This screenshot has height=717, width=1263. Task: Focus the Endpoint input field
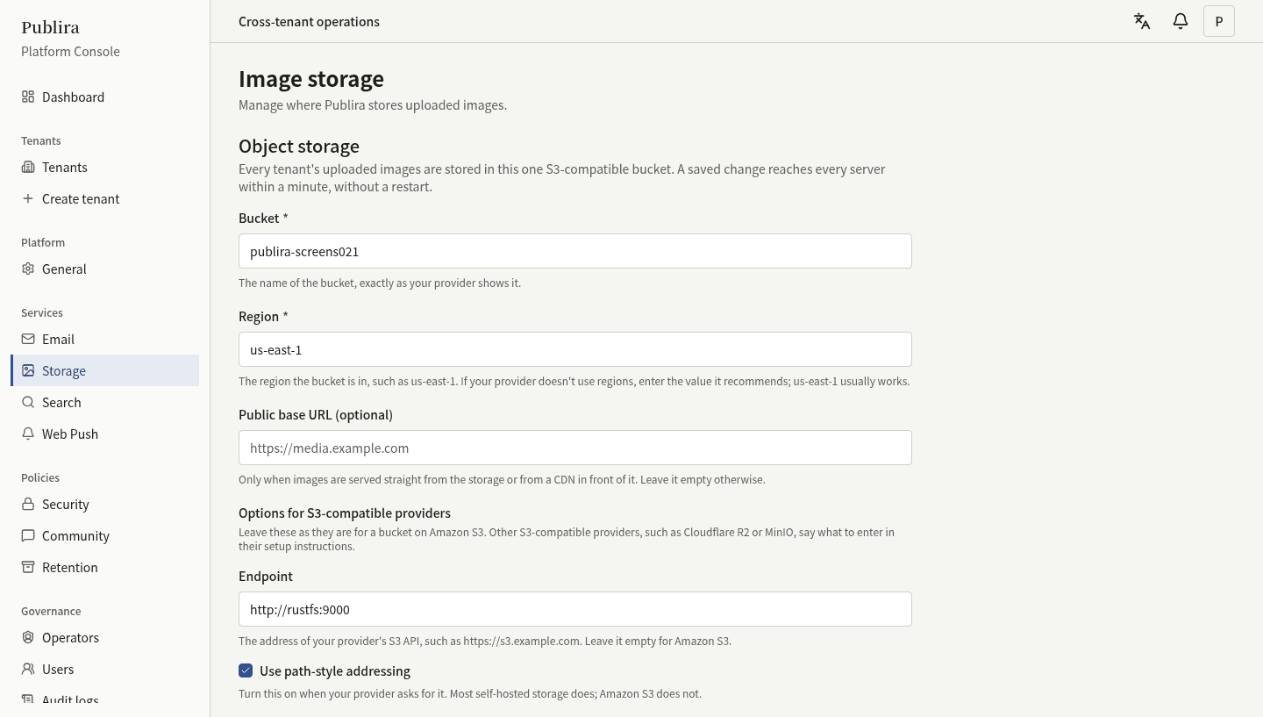tap(575, 609)
